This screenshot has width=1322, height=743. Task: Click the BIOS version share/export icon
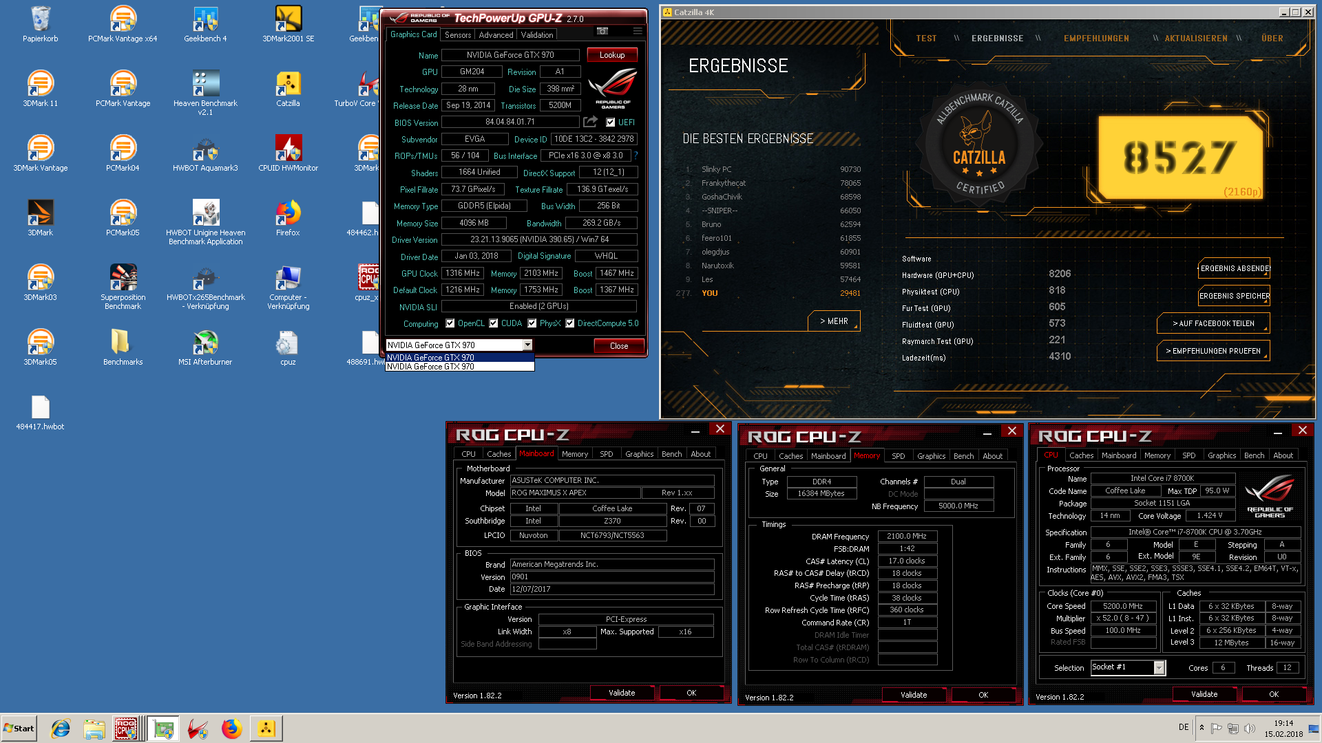coord(591,122)
